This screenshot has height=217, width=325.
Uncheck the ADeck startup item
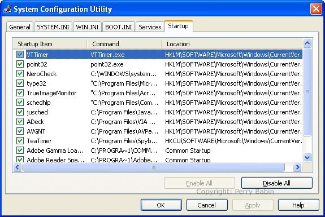(x=20, y=122)
